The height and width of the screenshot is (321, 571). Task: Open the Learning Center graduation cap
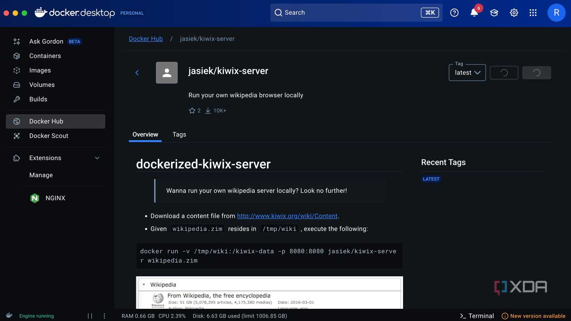494,13
